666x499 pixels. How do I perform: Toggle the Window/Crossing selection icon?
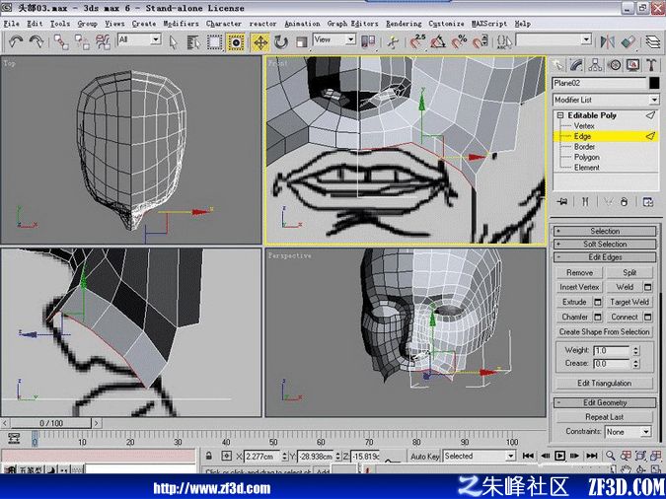point(235,42)
